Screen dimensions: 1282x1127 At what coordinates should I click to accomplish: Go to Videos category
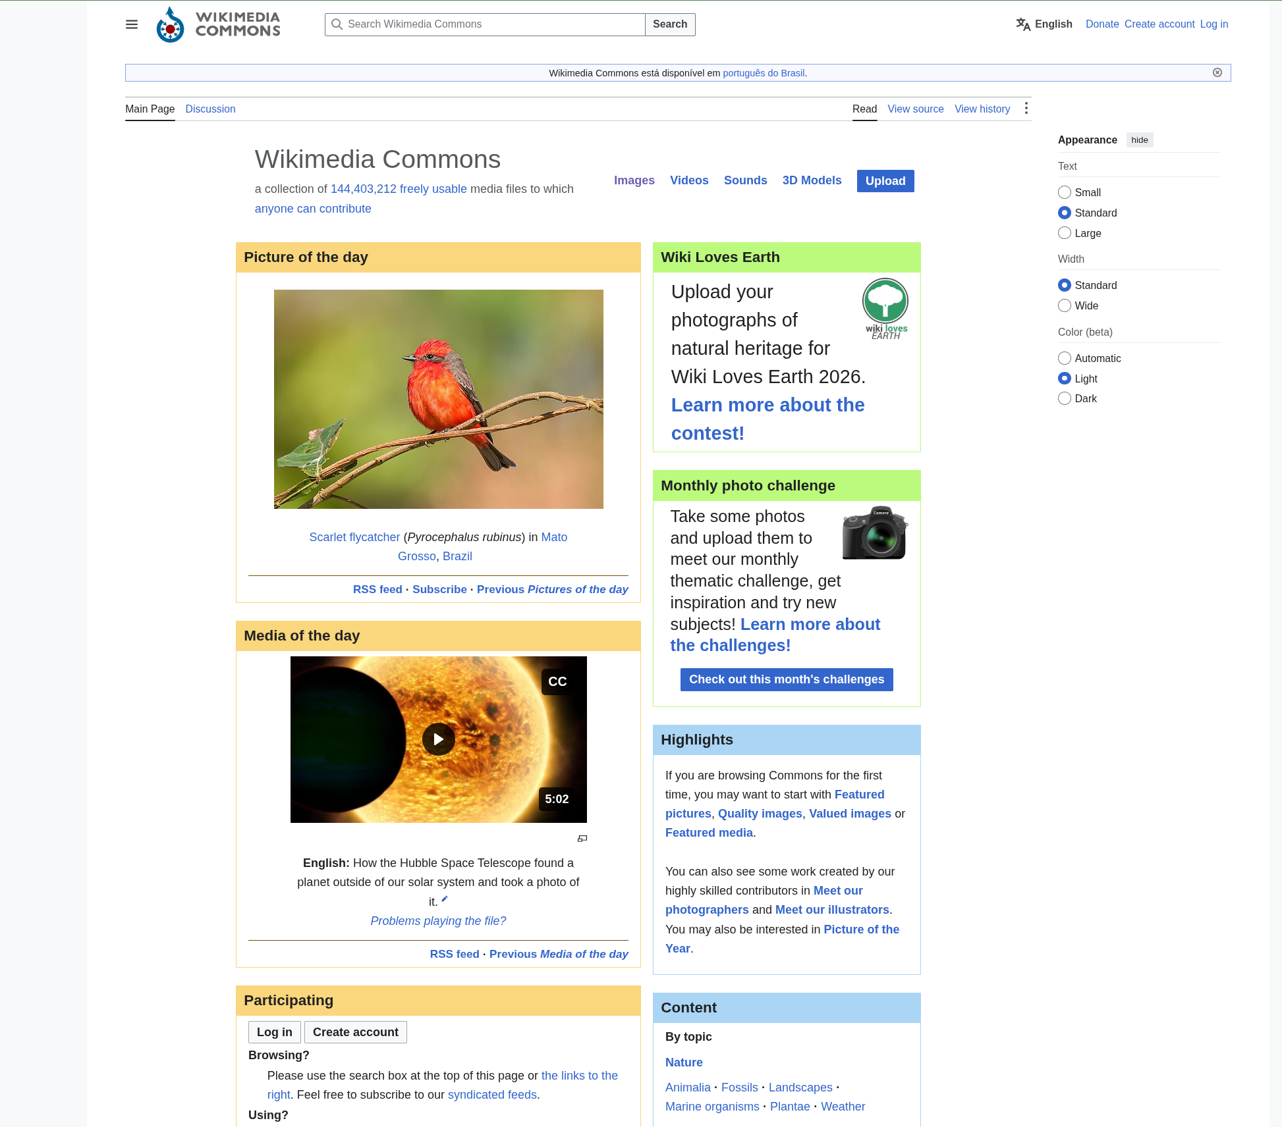pos(689,180)
